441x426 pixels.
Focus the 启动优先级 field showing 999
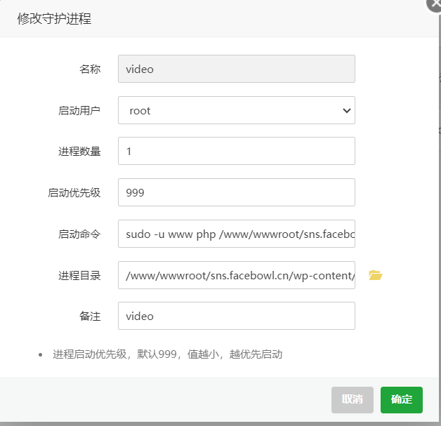coord(237,192)
